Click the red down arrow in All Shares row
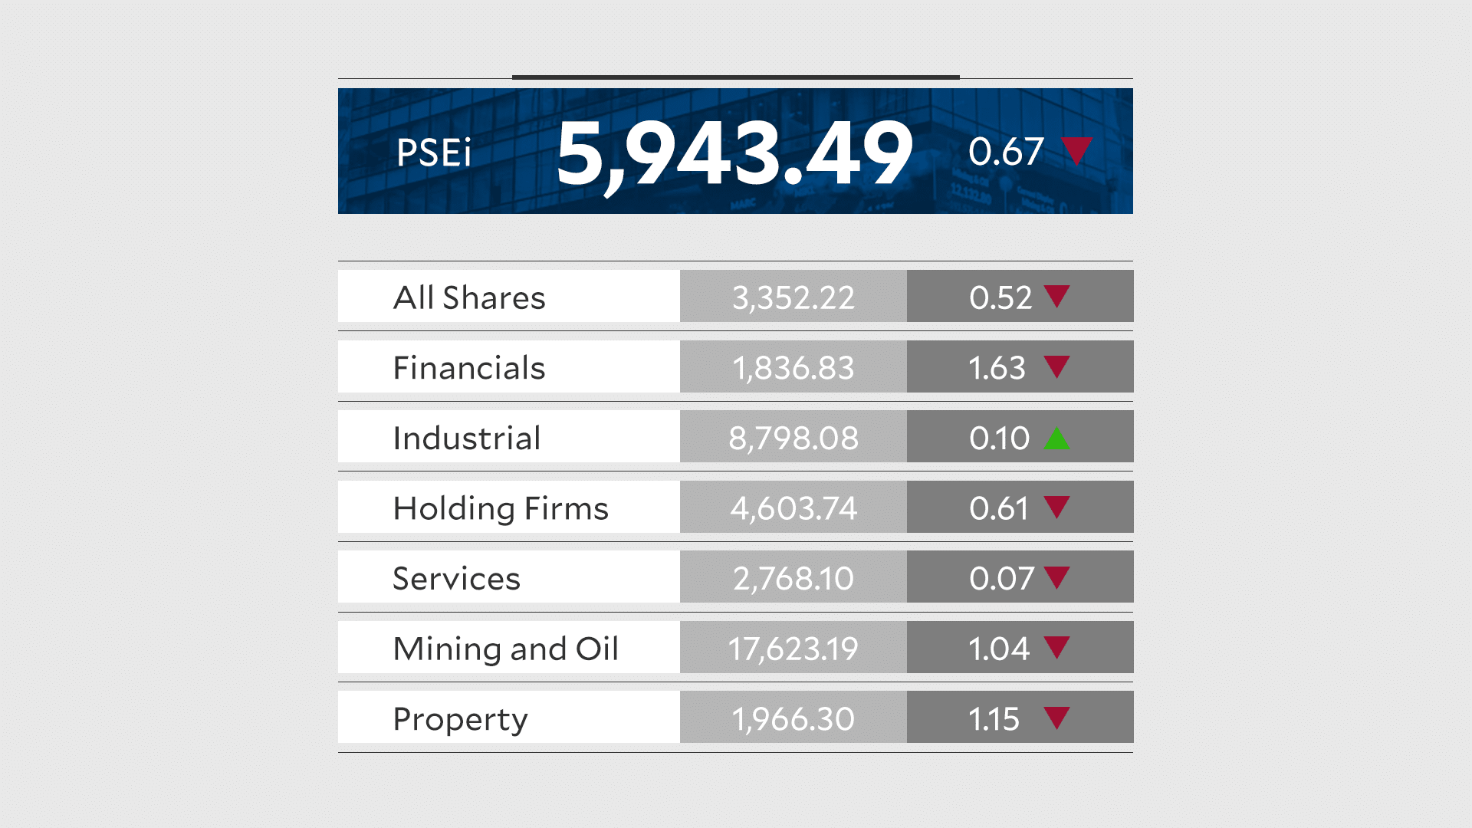Image resolution: width=1472 pixels, height=828 pixels. pyautogui.click(x=1056, y=295)
